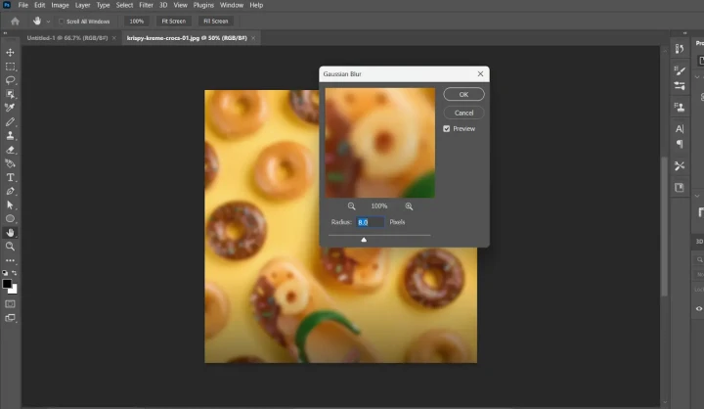Select the Rectangular Marquee tool

point(10,67)
